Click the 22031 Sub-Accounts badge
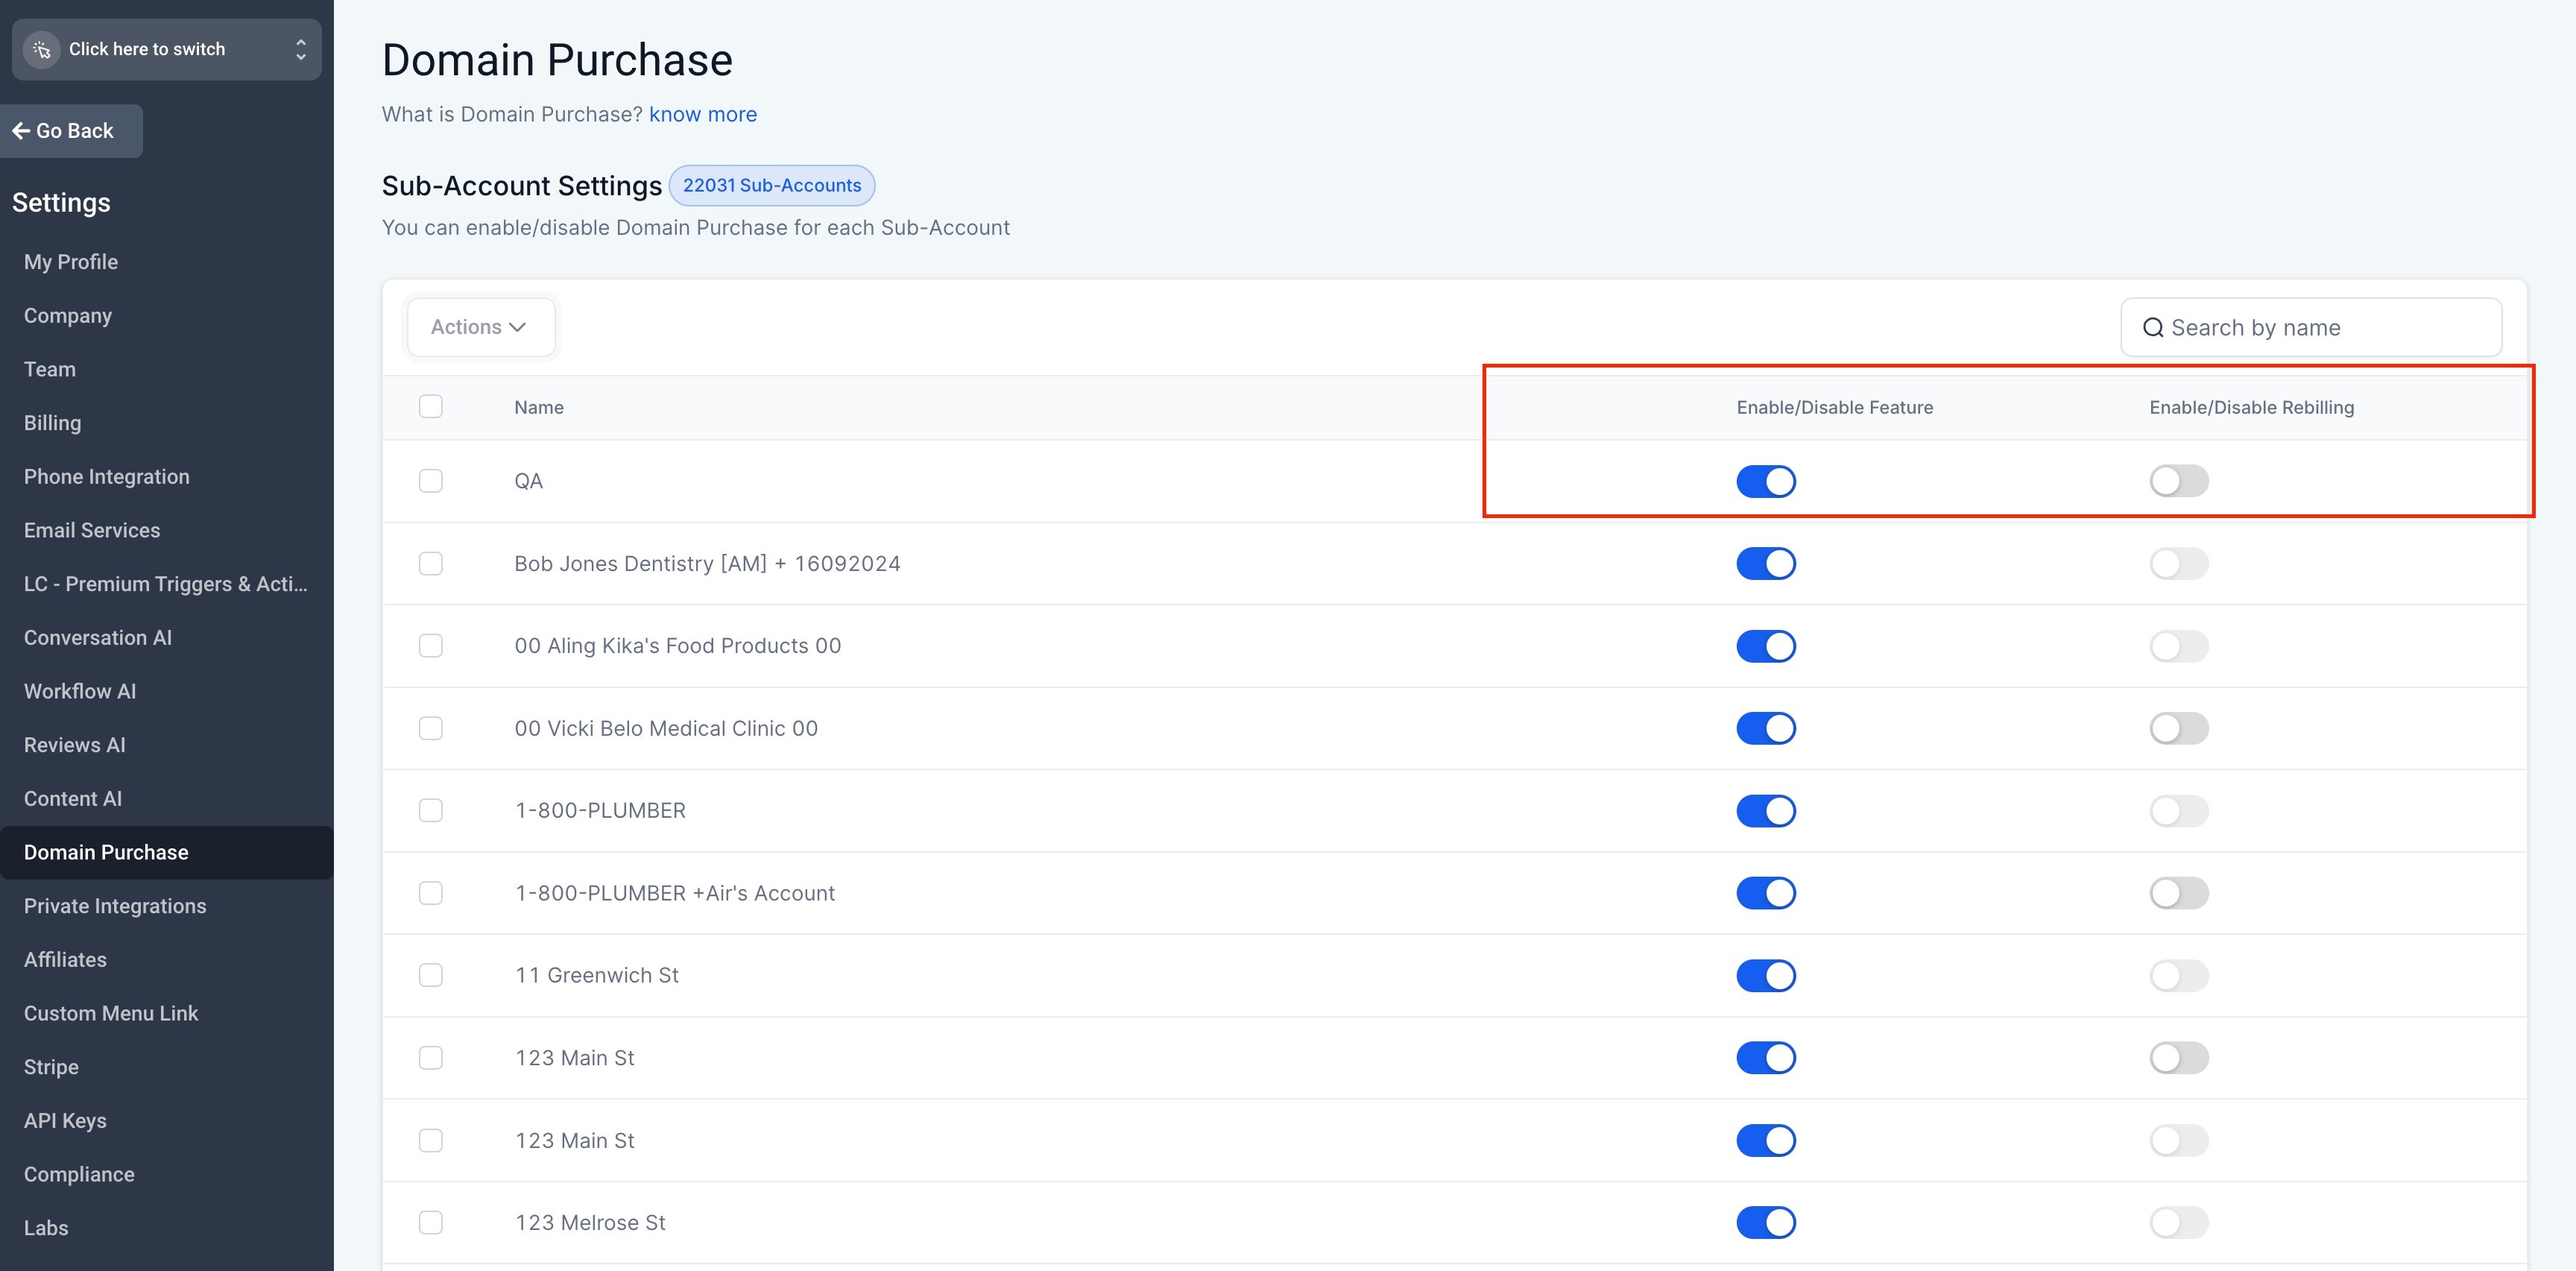The height and width of the screenshot is (1271, 2576). coord(771,185)
